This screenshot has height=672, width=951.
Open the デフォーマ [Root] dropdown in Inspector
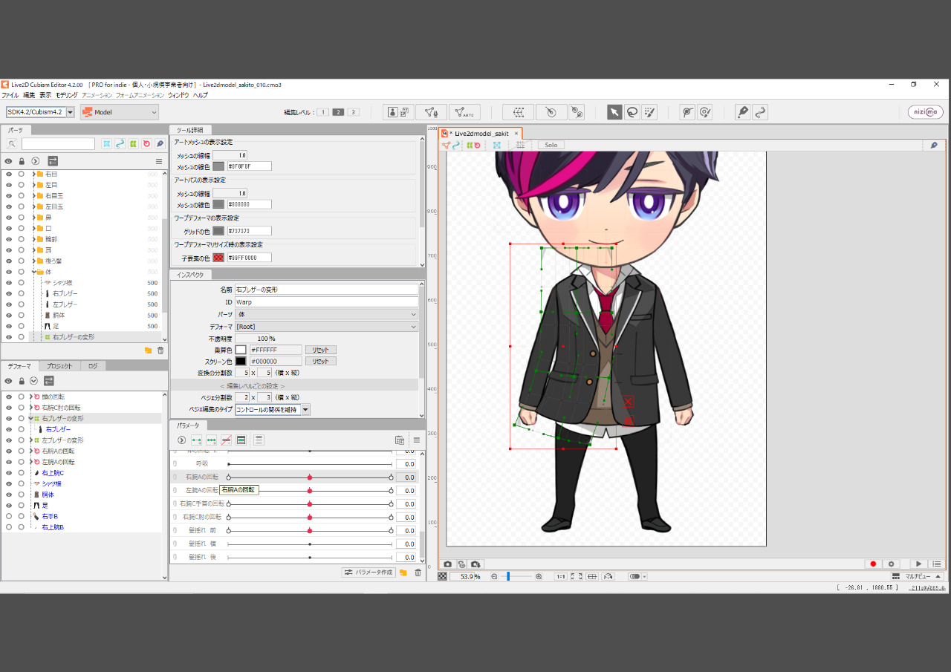[x=326, y=327]
